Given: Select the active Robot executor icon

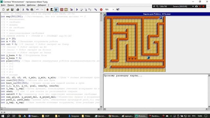Looking at the screenshot, I should click(56, 10).
